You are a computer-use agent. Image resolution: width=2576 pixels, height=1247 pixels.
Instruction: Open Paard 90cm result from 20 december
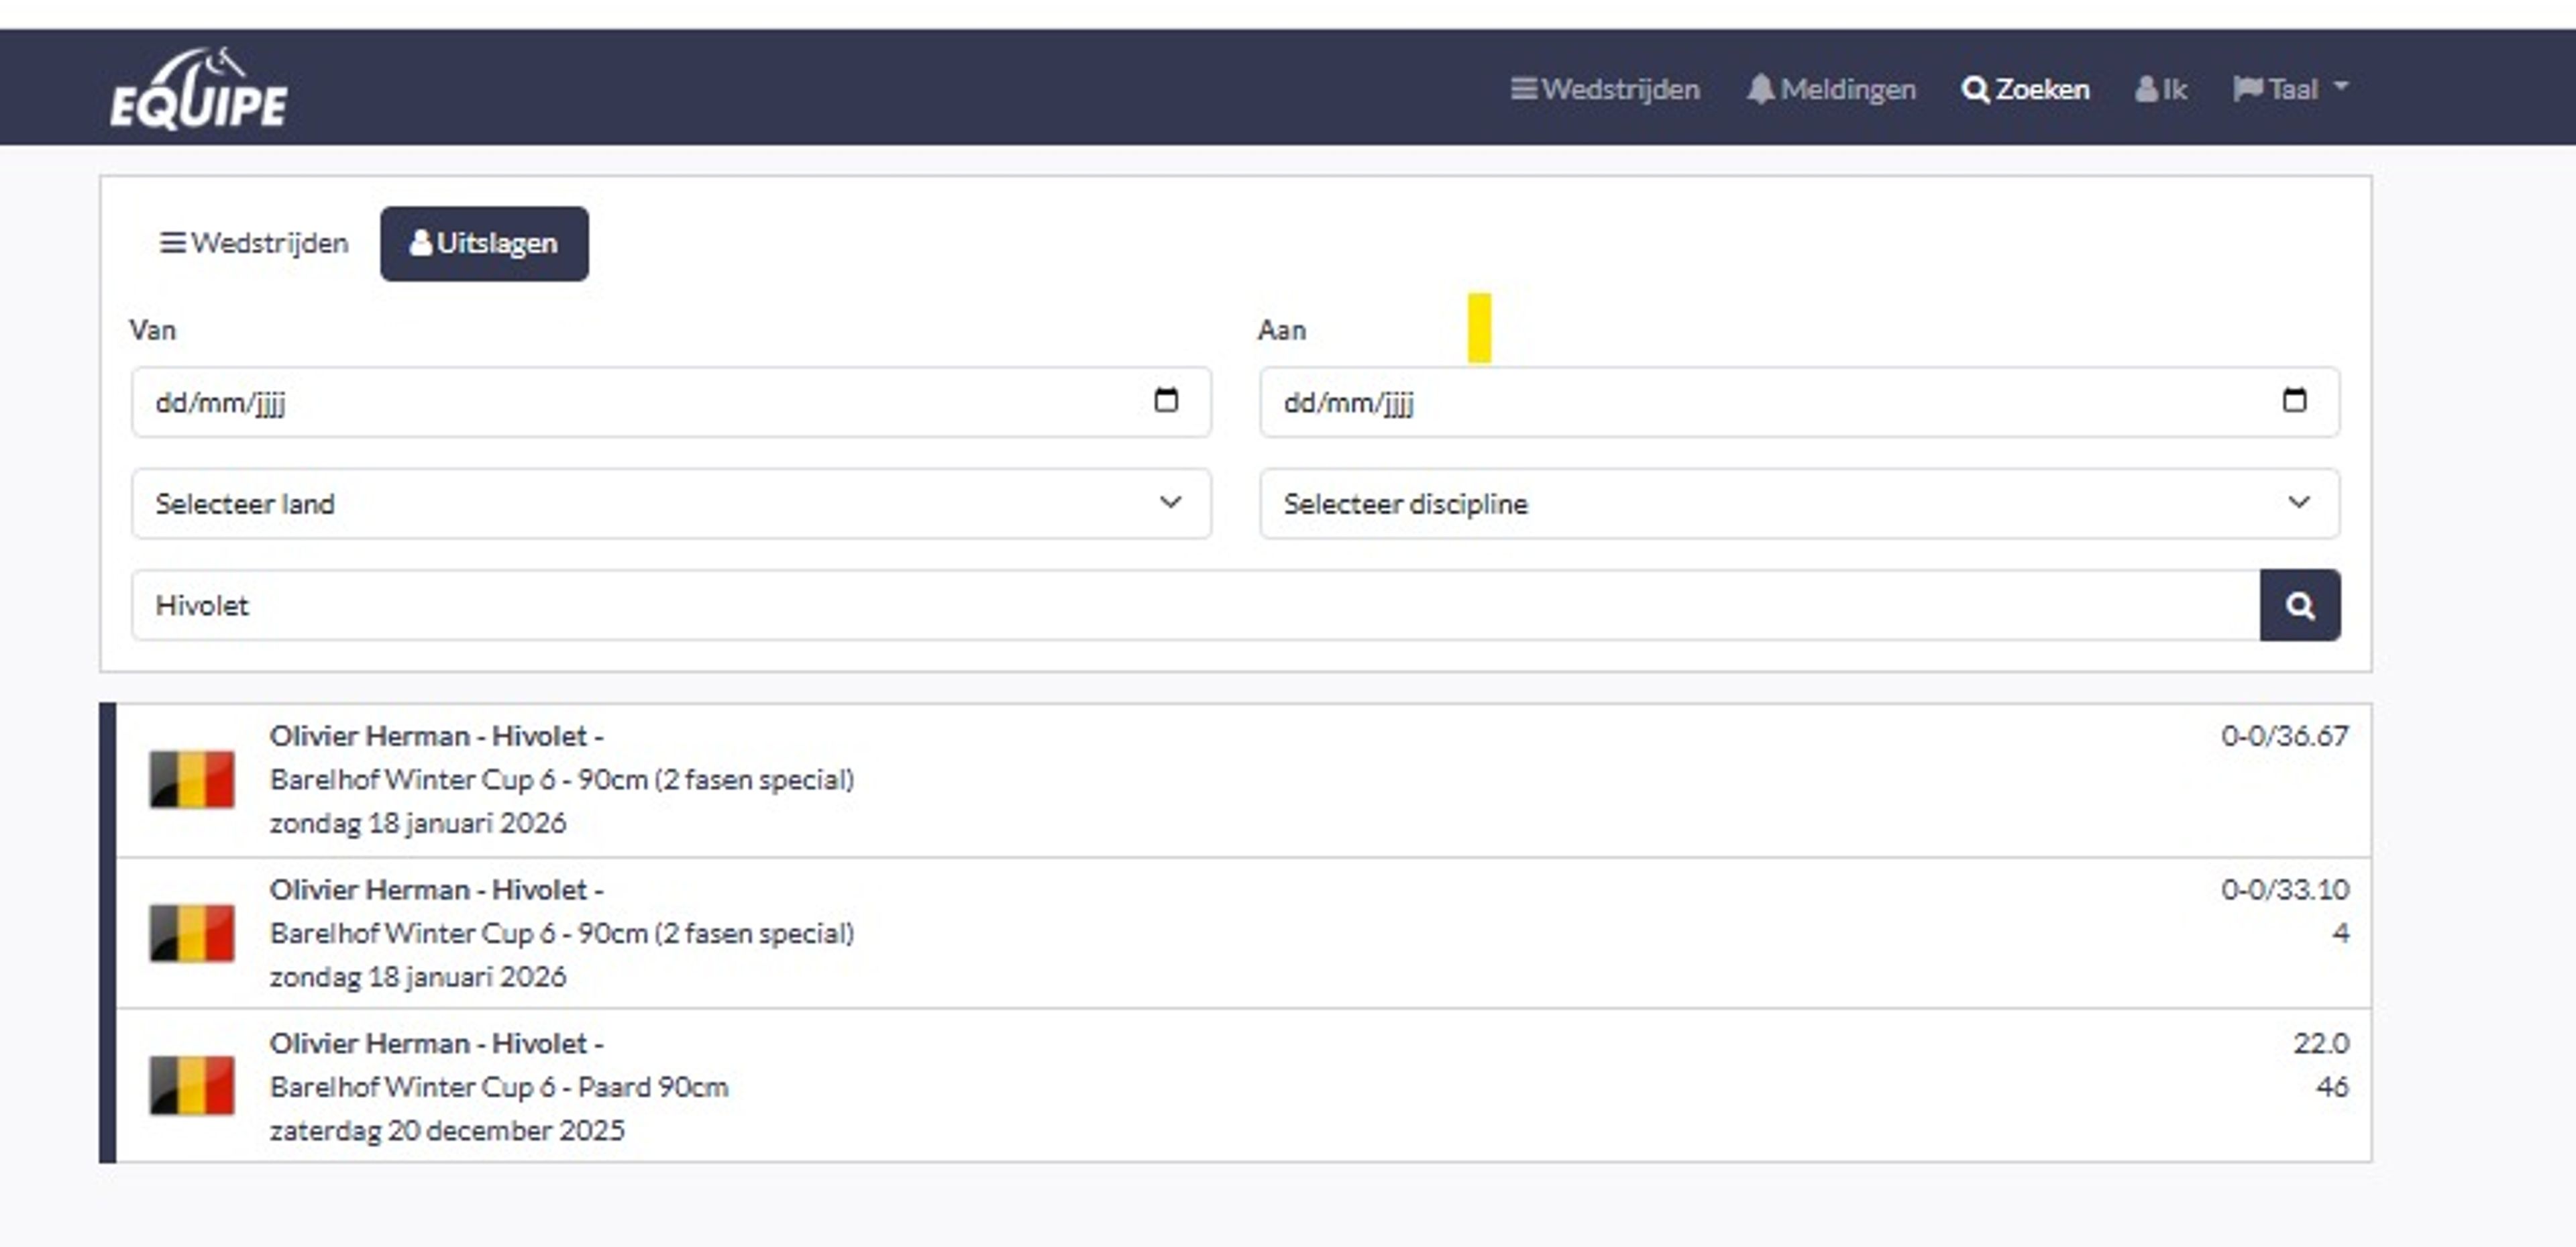[1240, 1086]
